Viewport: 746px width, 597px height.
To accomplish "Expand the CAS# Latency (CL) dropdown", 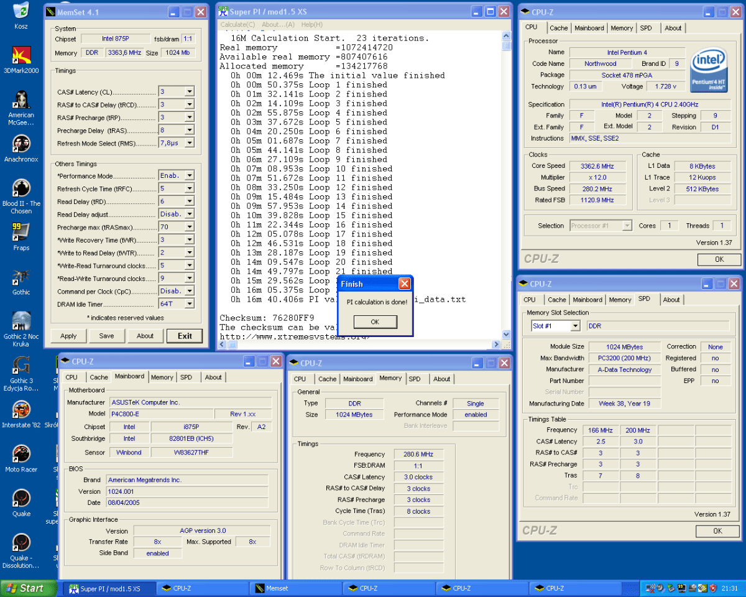I will click(189, 91).
